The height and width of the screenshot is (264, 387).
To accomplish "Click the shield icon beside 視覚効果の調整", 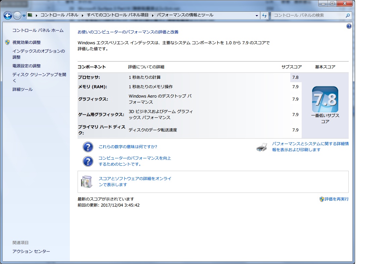I will (x=7, y=42).
